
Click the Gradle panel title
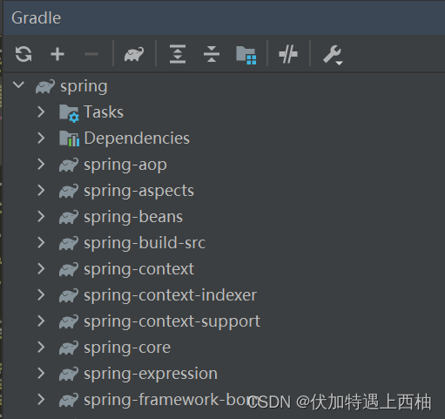pyautogui.click(x=37, y=18)
